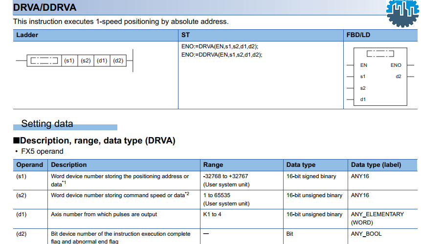Image resolution: width=421 pixels, height=244 pixels.
Task: Click the *1 footnote marker
Action: pos(64,183)
